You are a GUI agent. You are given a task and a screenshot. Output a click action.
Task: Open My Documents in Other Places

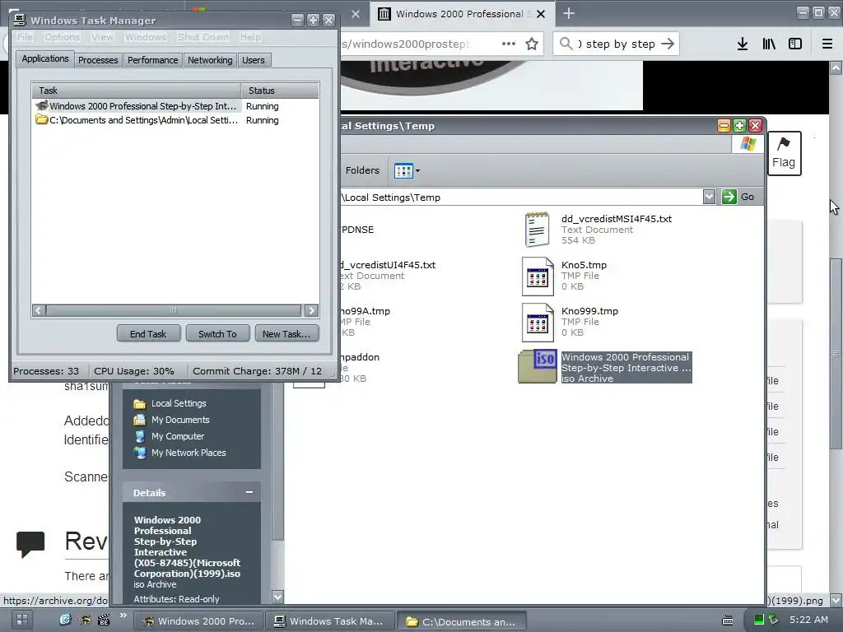[180, 420]
